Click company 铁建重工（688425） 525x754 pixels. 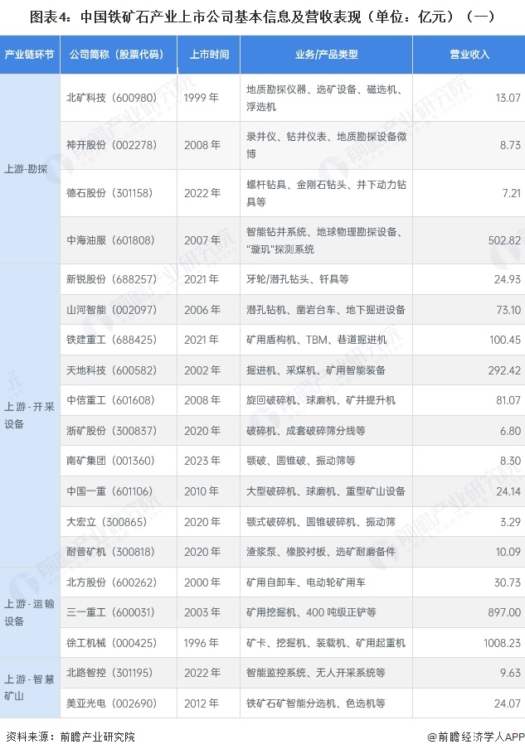pos(112,340)
